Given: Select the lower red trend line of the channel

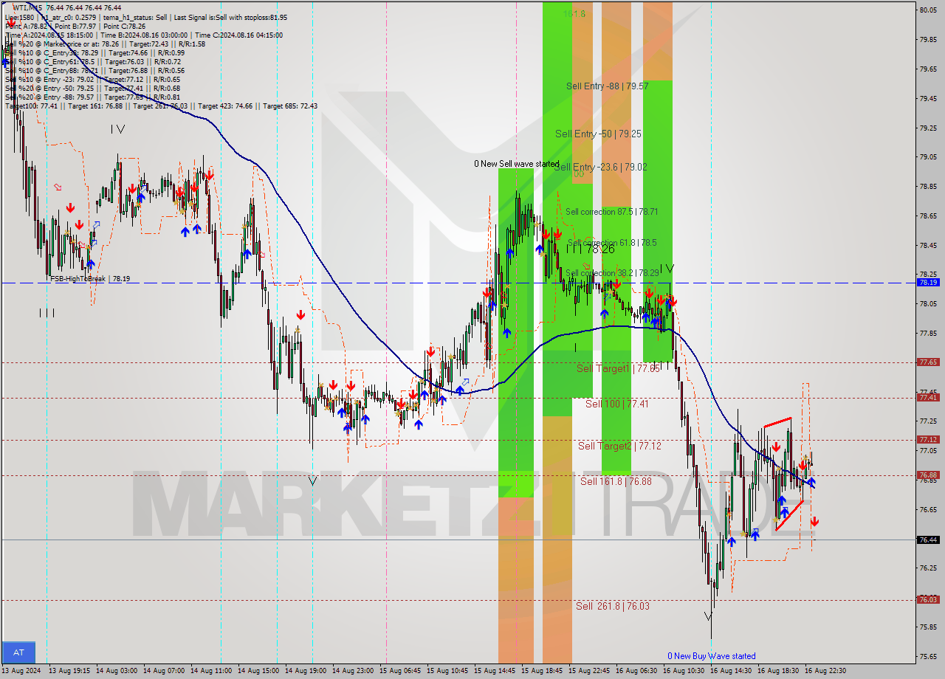Looking at the screenshot, I should (789, 515).
